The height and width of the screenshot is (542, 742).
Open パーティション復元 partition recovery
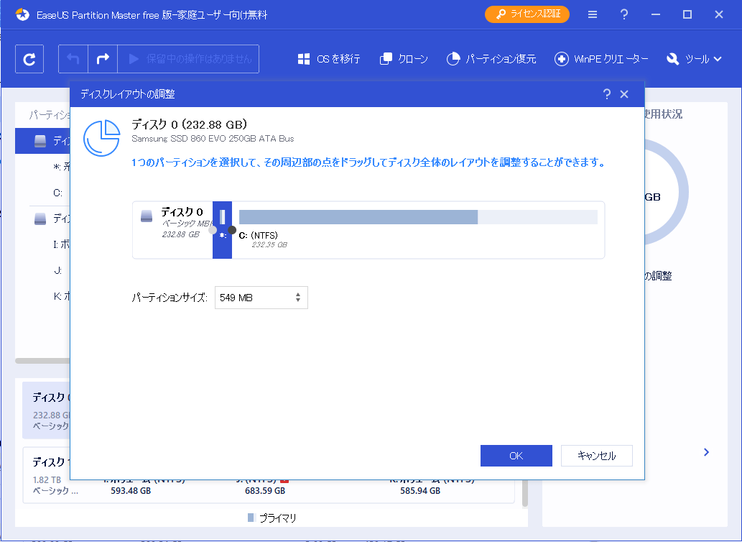click(x=491, y=59)
